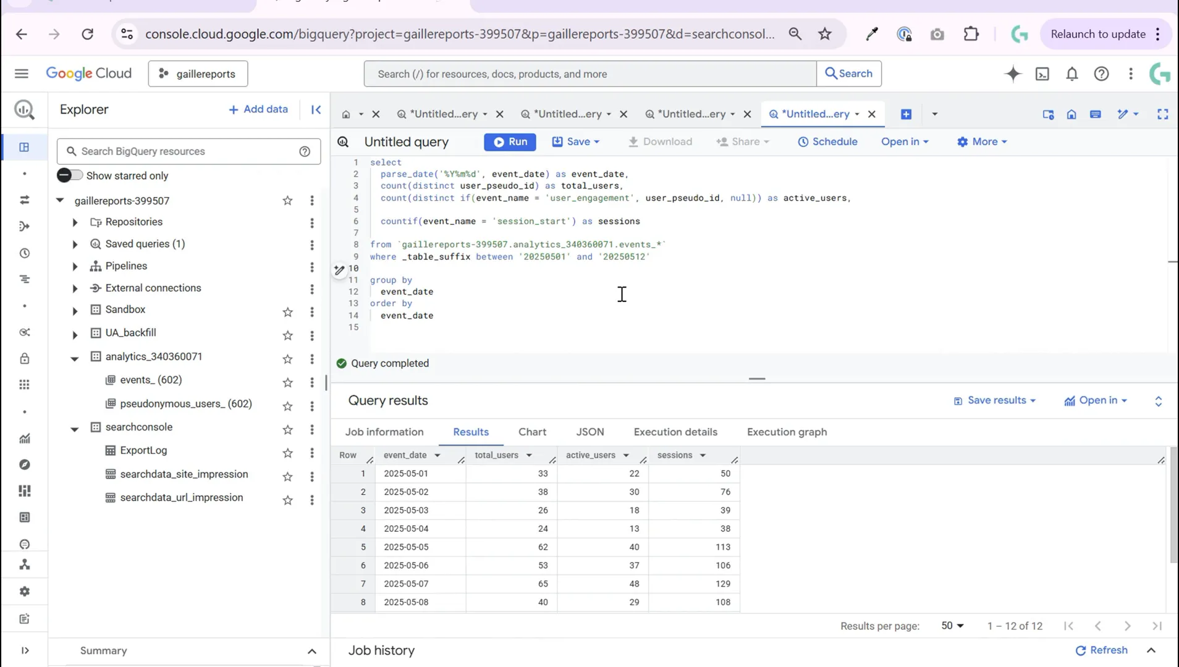
Task: Focus the Search BigQuery resources field
Action: click(188, 151)
